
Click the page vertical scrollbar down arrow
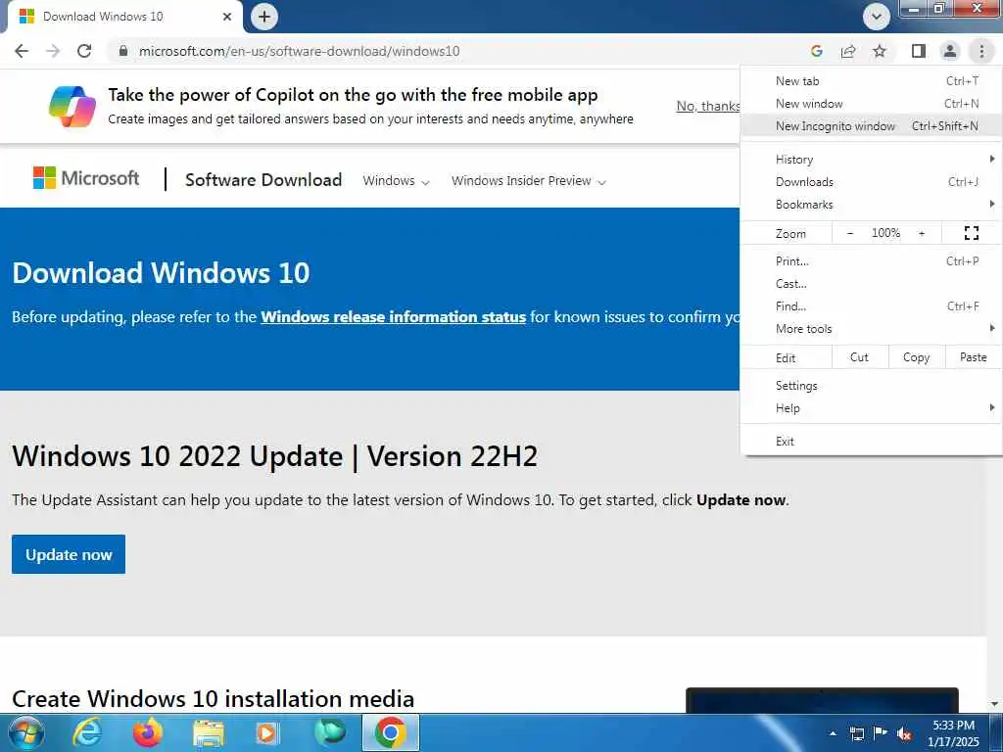tap(994, 704)
